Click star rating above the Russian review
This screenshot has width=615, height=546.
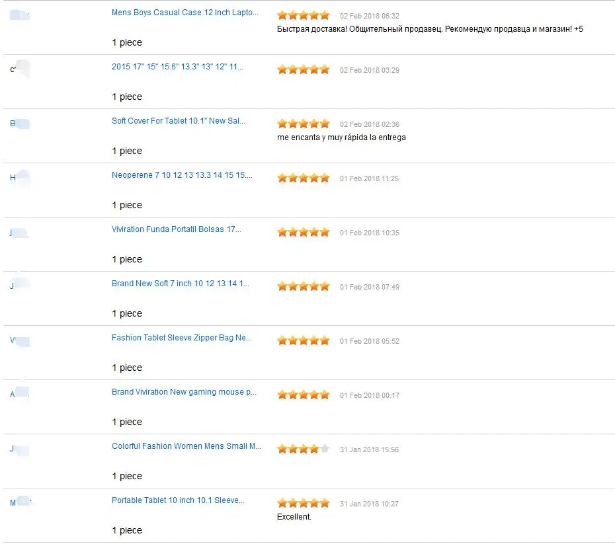[303, 16]
